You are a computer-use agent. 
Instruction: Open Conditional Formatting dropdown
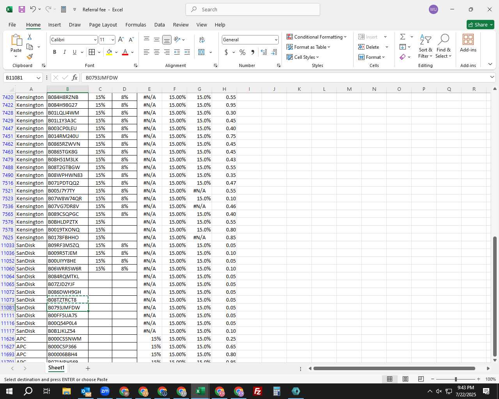pos(316,37)
